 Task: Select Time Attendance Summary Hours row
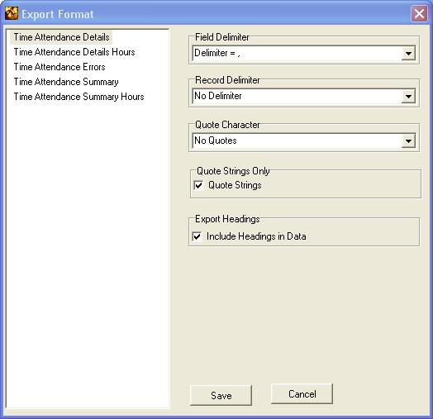(x=79, y=97)
